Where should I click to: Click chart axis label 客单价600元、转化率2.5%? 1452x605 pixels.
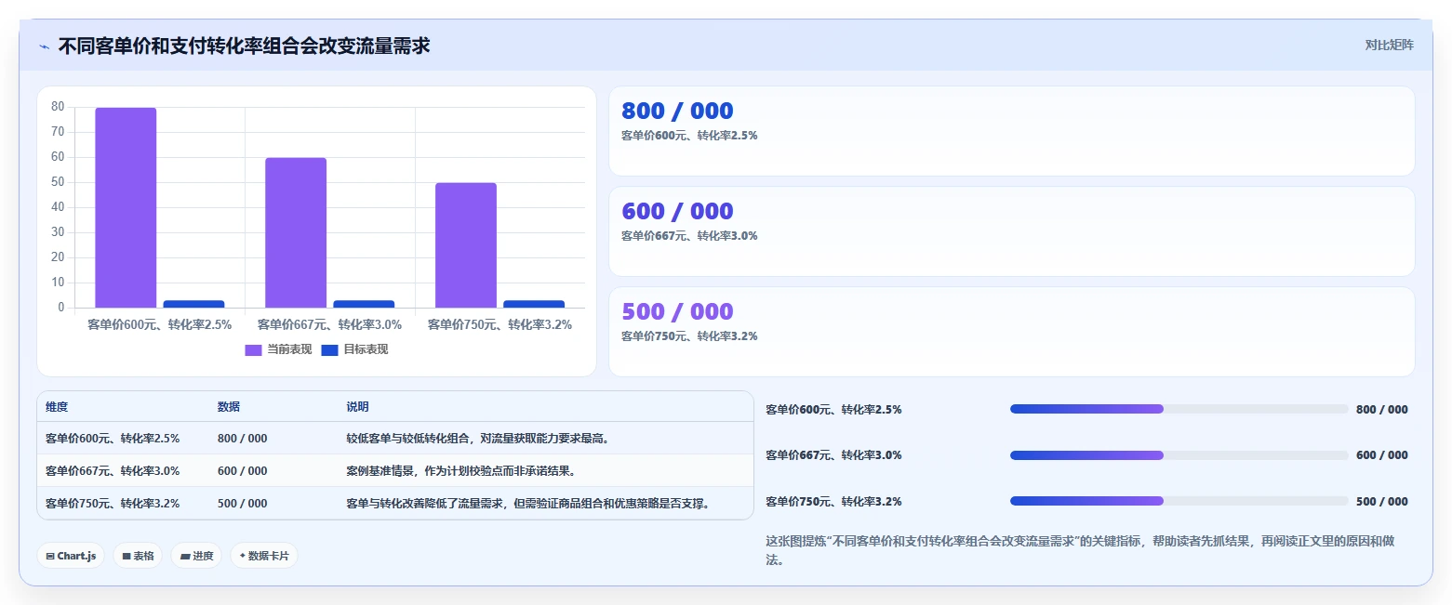(x=159, y=324)
